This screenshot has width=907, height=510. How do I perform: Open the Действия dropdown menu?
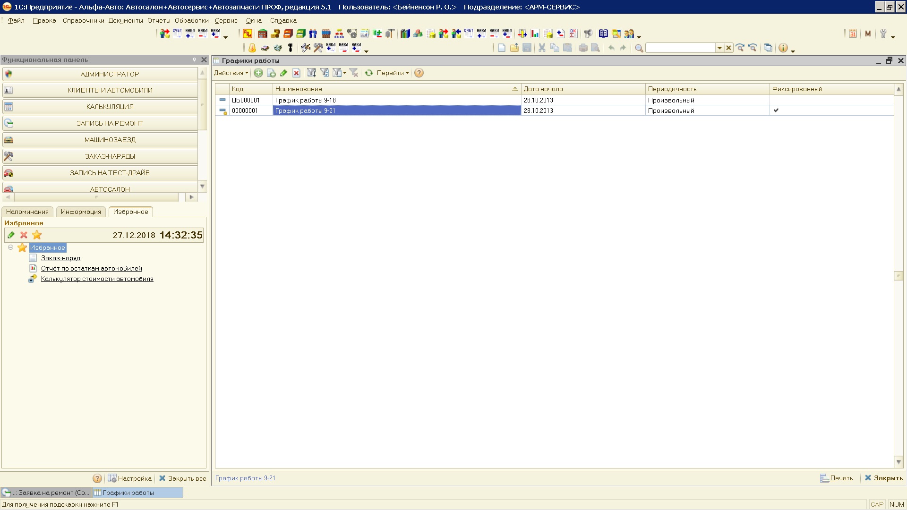231,73
